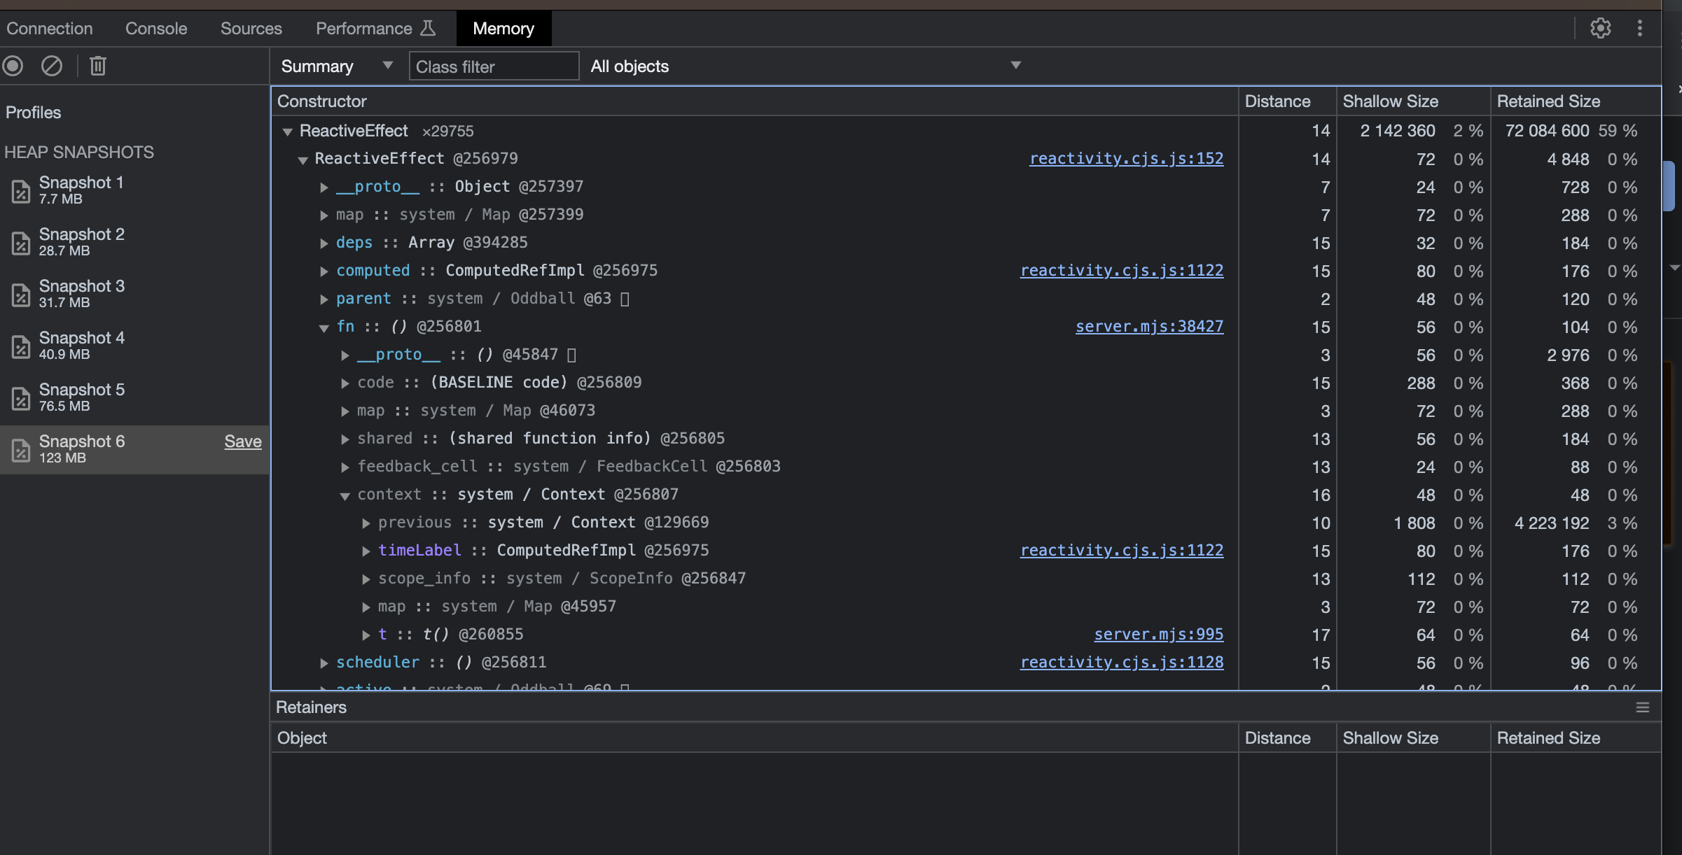Screen dimensions: 1682x855
Task: Select Snapshot 2 28.7 MB
Action: pos(134,242)
